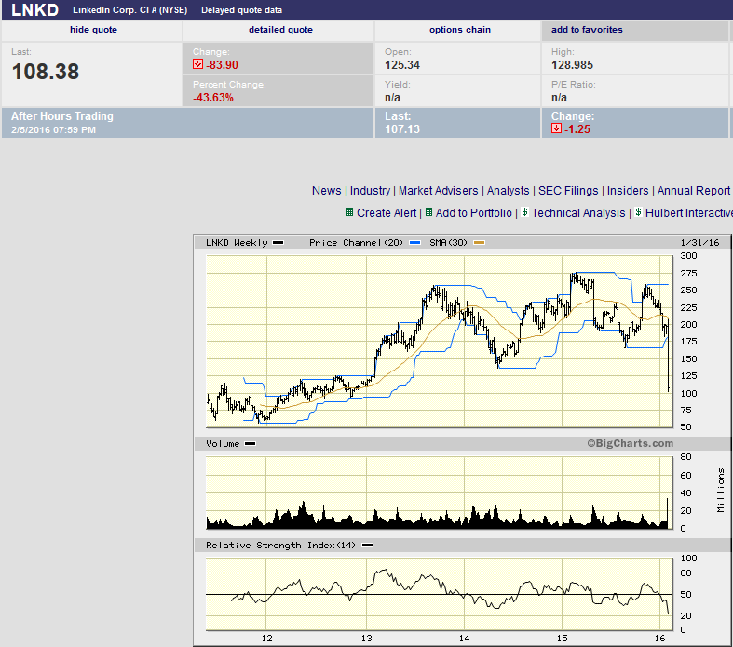Image resolution: width=733 pixels, height=647 pixels.
Task: Click the Add to Portfolio link
Action: click(473, 212)
